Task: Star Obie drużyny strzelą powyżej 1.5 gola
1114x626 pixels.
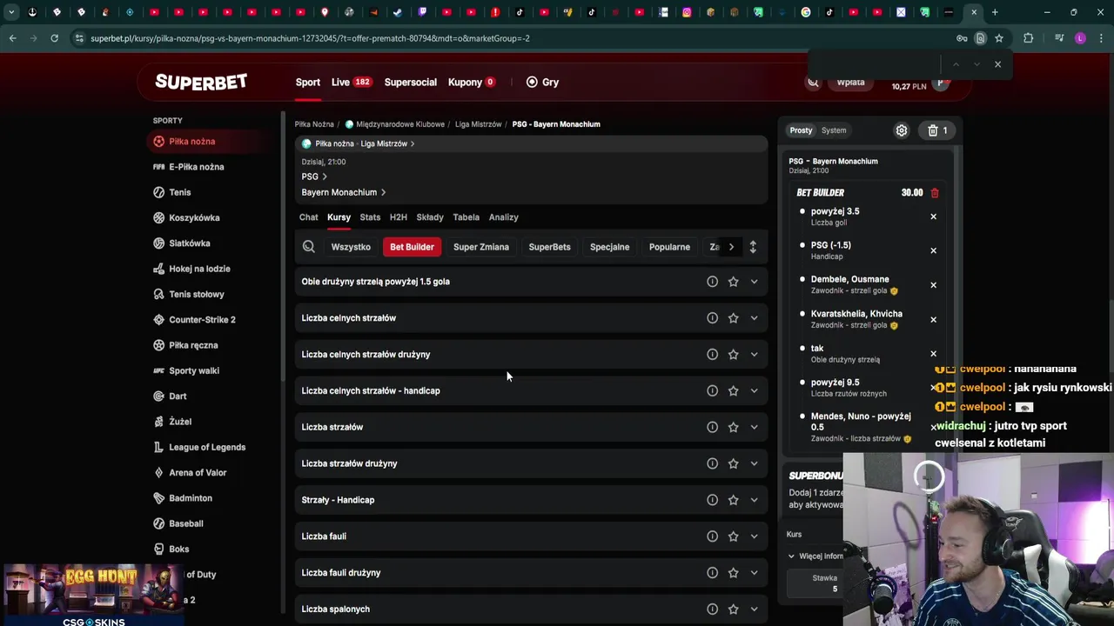Action: coord(733,282)
